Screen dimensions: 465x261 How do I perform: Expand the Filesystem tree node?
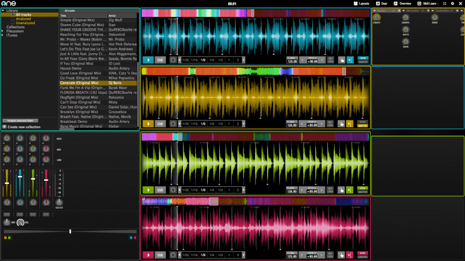click(4, 31)
